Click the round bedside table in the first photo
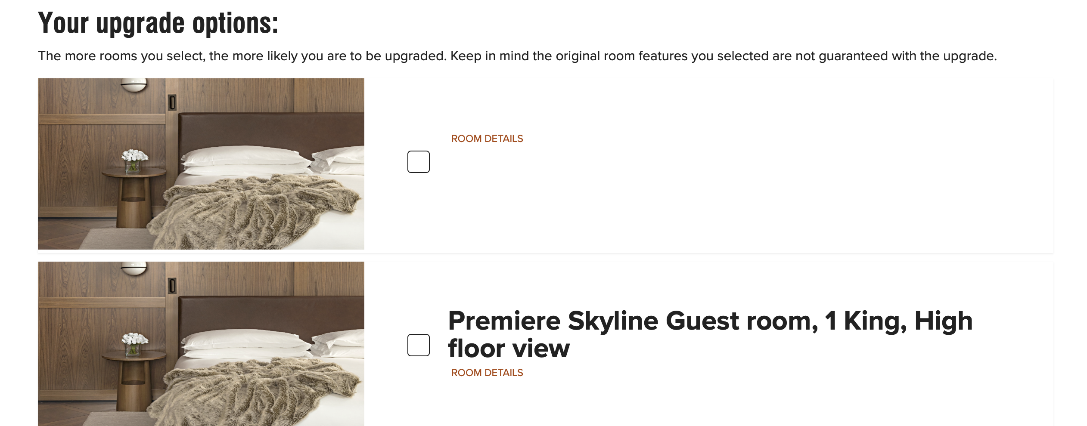 click(x=134, y=189)
